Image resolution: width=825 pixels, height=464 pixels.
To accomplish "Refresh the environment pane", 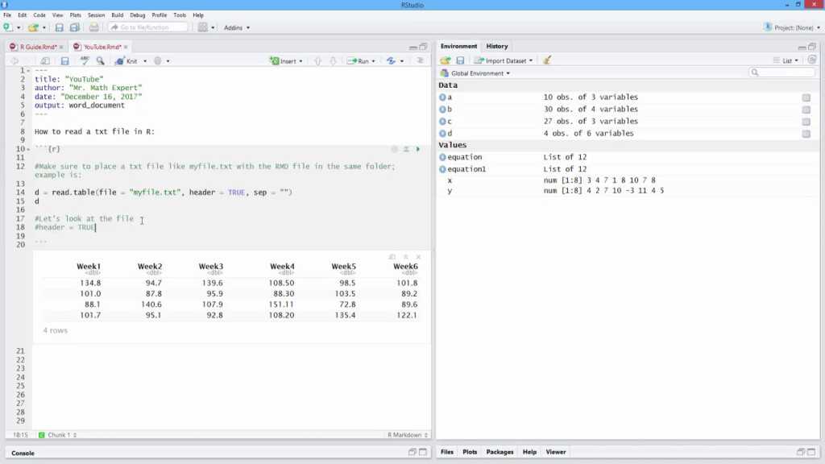I will pyautogui.click(x=812, y=60).
